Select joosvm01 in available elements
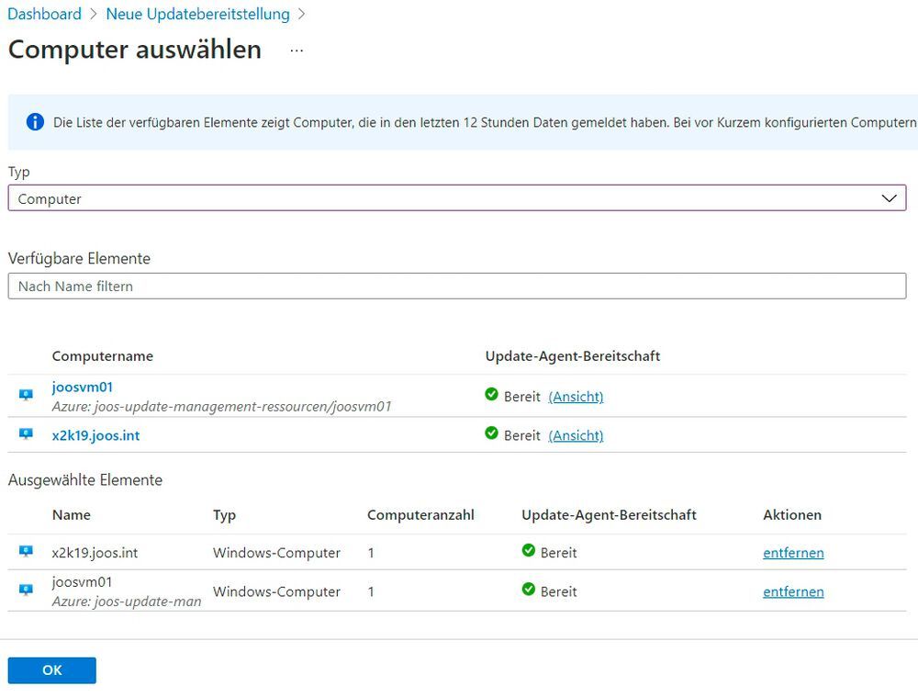This screenshot has width=918, height=697. point(83,387)
